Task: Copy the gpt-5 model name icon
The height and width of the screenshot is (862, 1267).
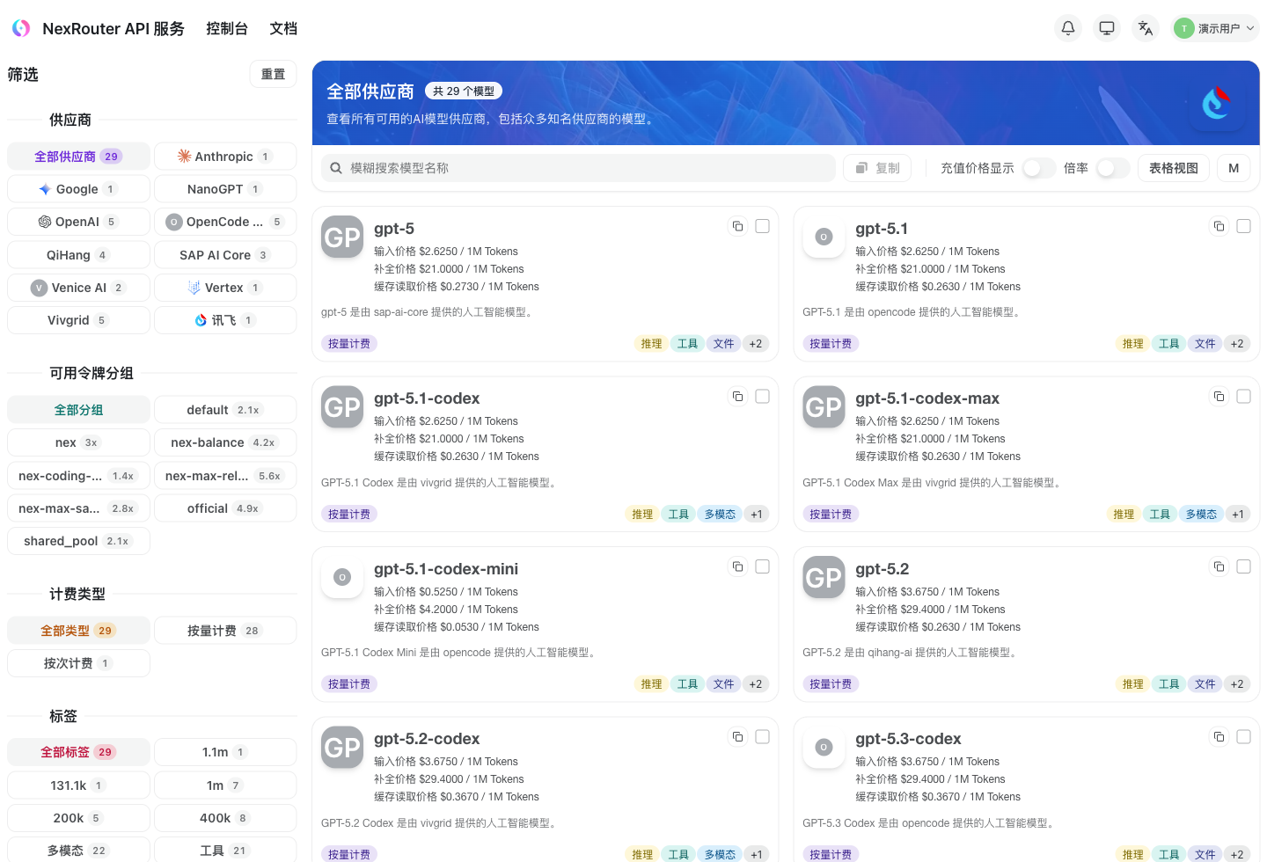Action: click(x=737, y=226)
